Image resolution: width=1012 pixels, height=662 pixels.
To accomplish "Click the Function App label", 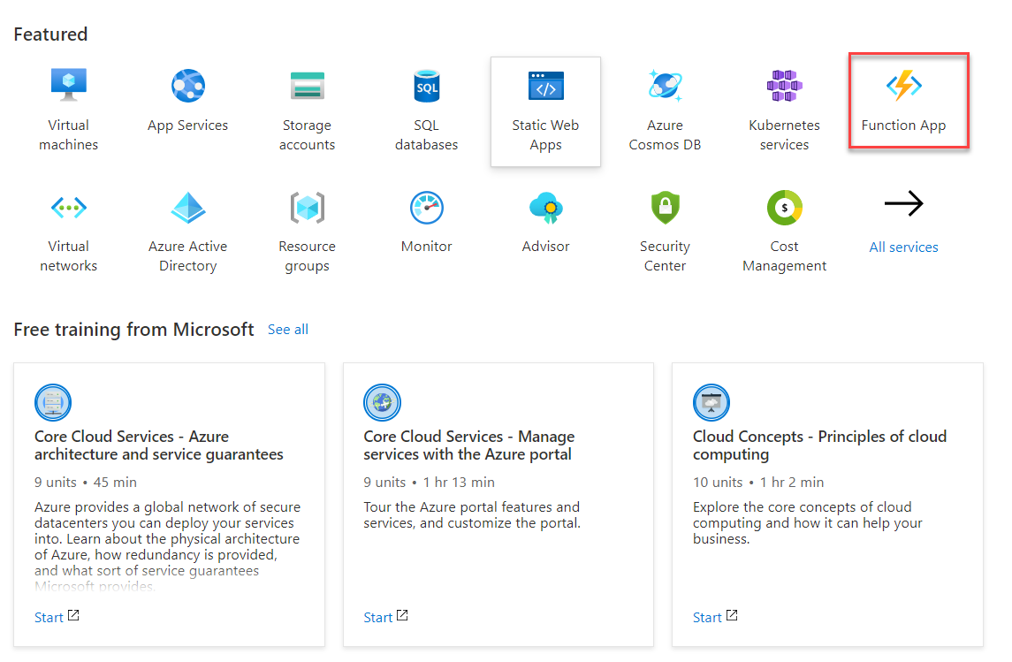I will click(x=903, y=126).
